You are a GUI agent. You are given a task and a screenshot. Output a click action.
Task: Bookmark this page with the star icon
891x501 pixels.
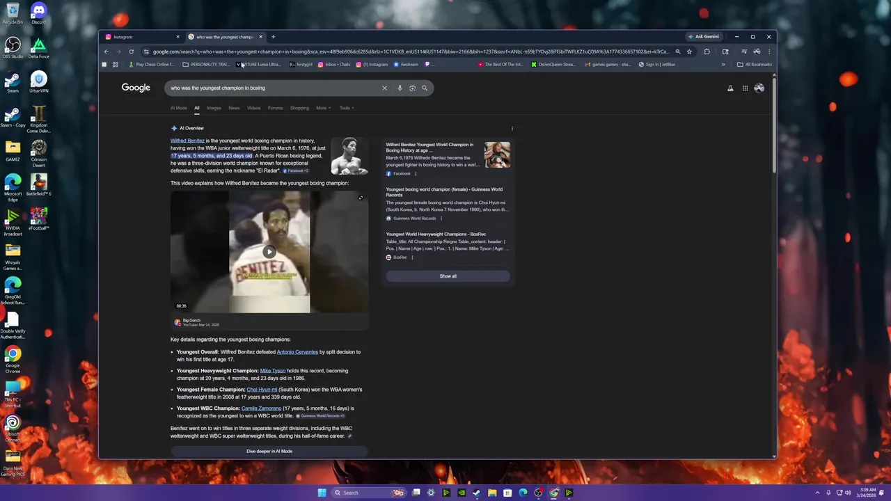tap(689, 51)
